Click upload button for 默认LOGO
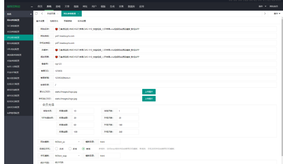Image resolution: width=283 pixels, height=164 pixels. point(149,91)
